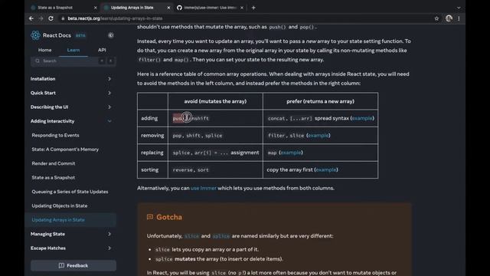Screen dimensions: 490x276
Task: Toggle the dark mode icon
Action: [x=110, y=35]
